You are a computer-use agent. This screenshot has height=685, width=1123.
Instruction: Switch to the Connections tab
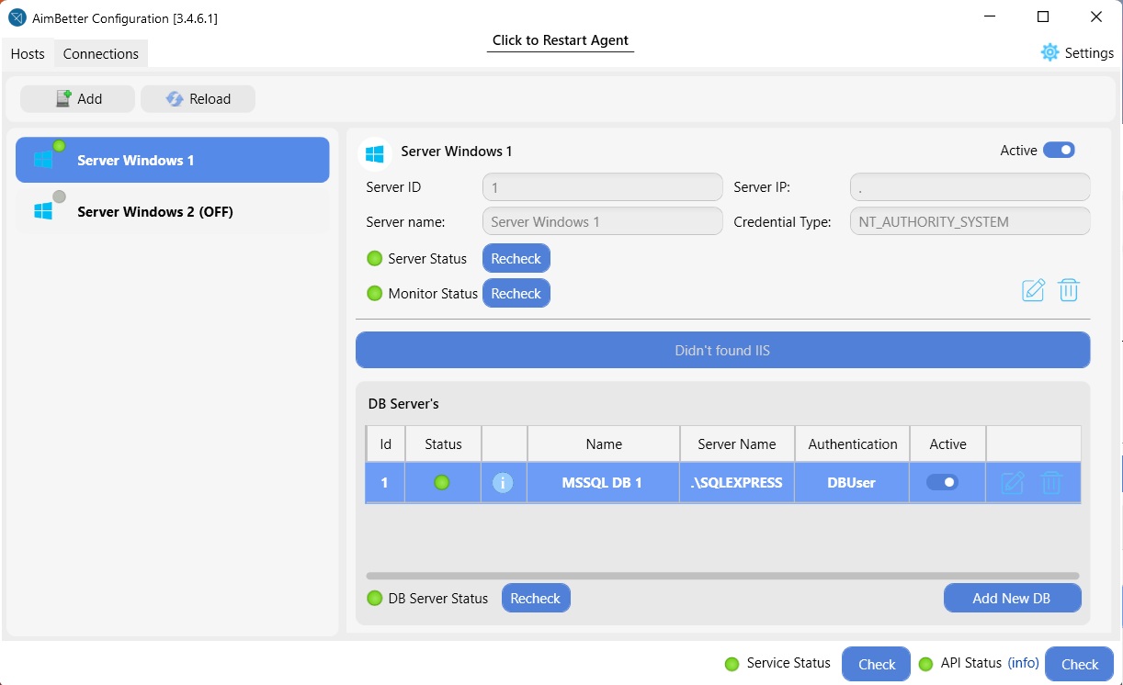click(101, 53)
